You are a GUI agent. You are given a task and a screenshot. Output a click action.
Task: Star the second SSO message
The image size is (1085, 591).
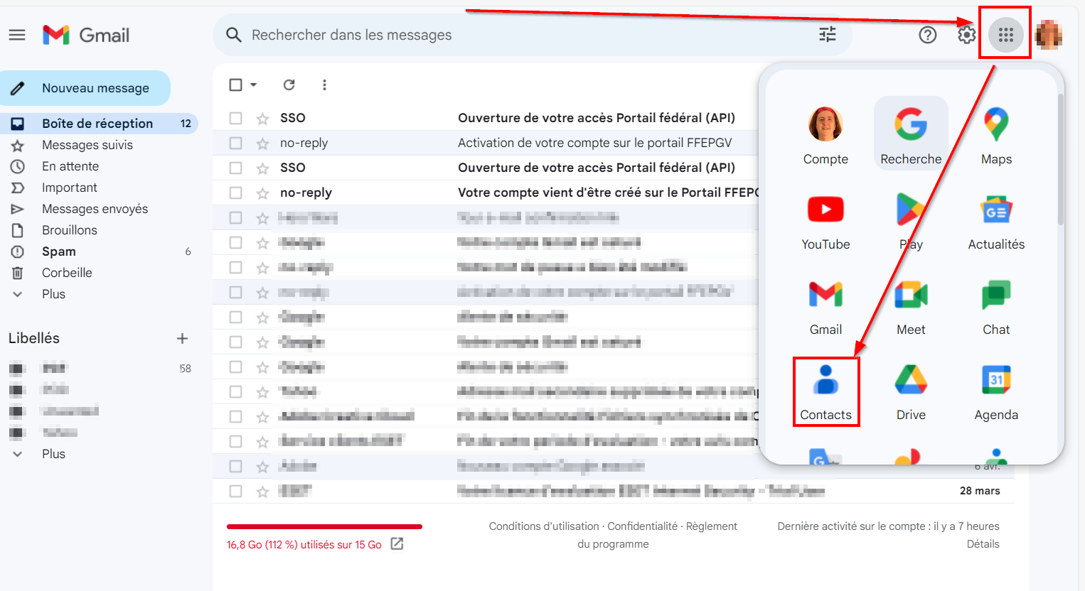point(262,168)
